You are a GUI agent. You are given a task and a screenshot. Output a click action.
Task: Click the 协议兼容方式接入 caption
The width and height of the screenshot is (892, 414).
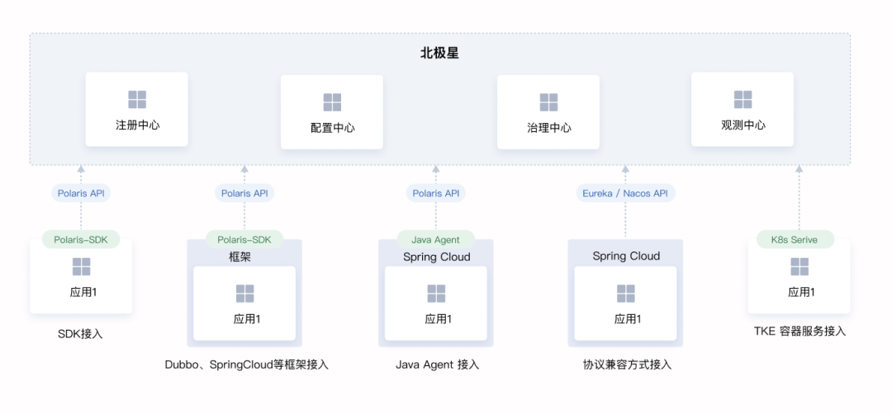(x=626, y=365)
